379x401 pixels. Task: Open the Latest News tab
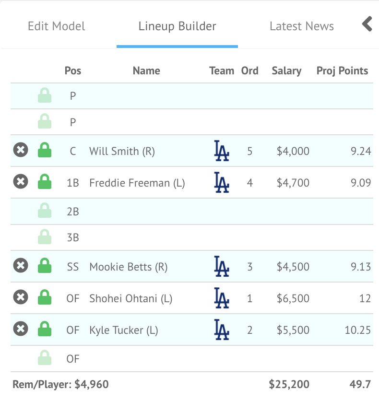point(302,26)
